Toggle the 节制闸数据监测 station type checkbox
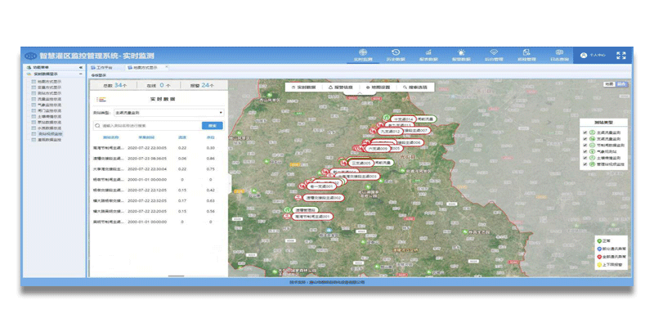 click(585, 145)
